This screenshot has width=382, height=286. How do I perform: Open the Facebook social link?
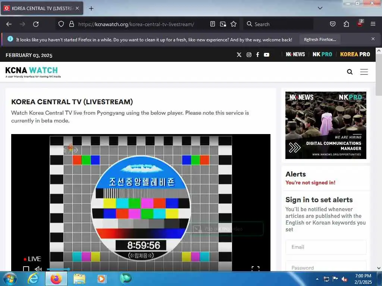[257, 55]
